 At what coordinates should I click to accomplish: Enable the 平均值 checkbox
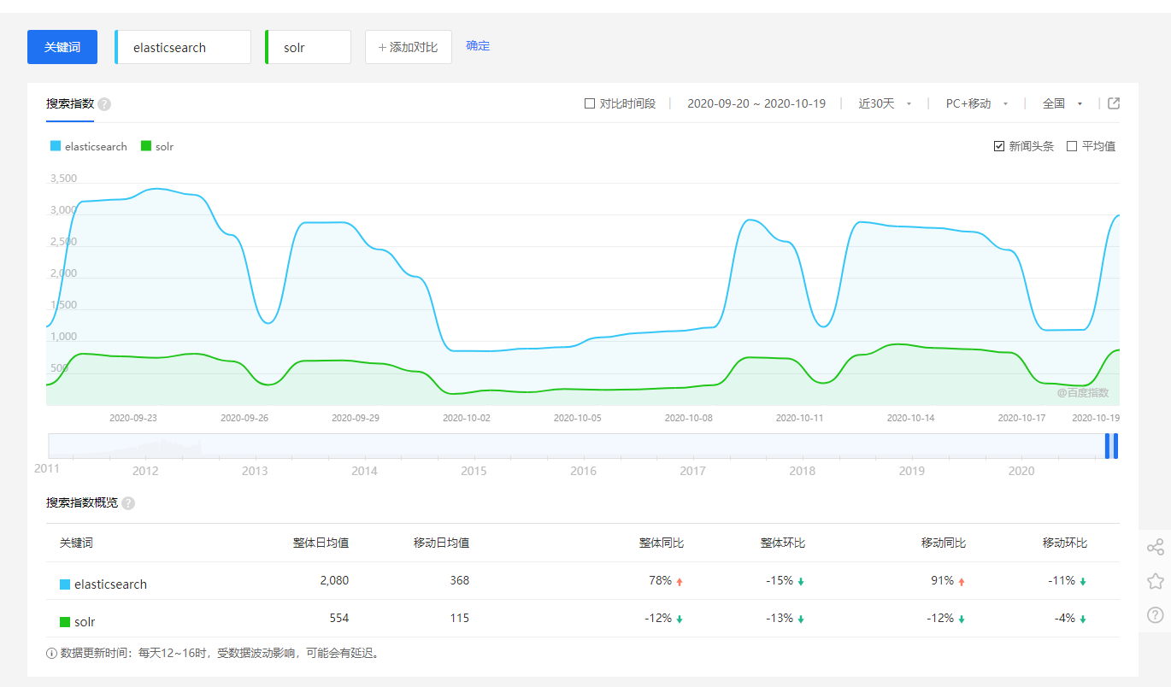[1072, 146]
